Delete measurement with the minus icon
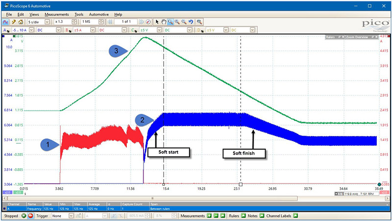 216,216
